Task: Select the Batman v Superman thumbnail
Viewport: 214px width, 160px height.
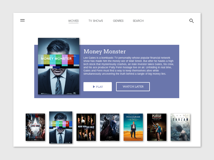Action: (x=110, y=127)
